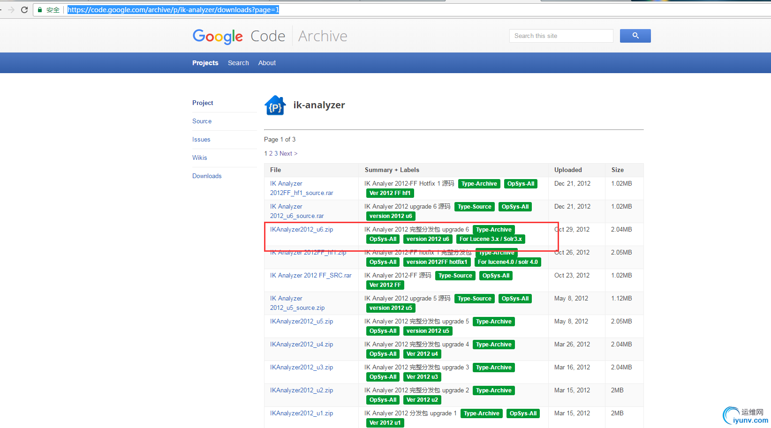
Task: Open the Issues sidebar link
Action: [201, 139]
